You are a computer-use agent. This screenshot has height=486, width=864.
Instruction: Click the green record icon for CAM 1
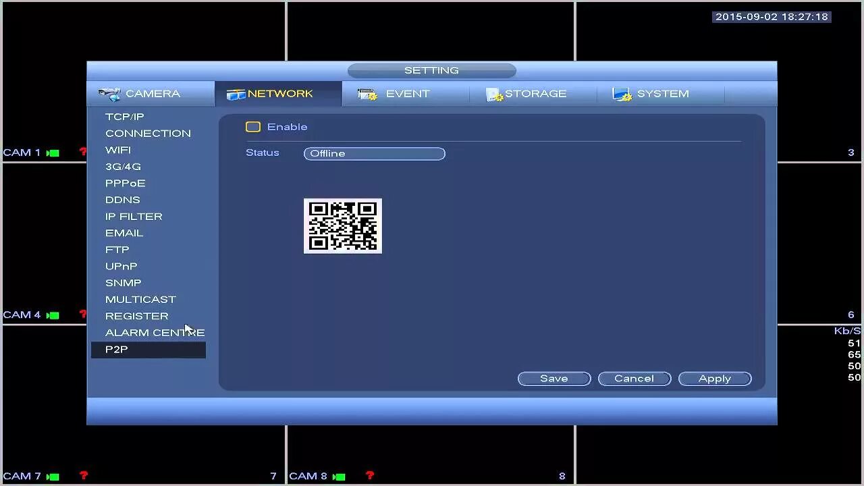pos(53,153)
